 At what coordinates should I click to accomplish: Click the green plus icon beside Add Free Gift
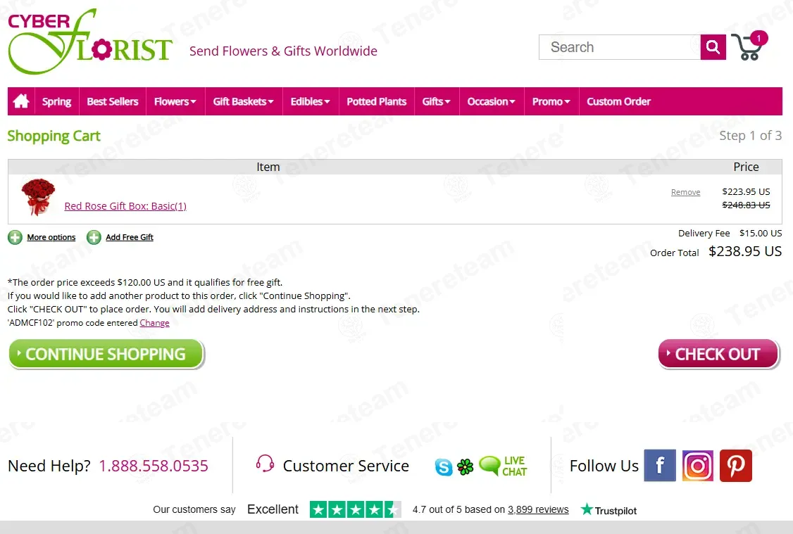[x=94, y=237]
